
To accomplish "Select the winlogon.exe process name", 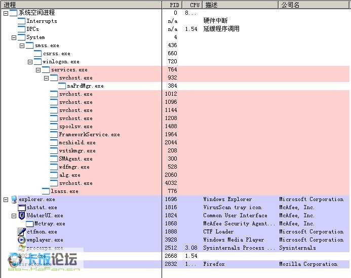I will (61, 62).
